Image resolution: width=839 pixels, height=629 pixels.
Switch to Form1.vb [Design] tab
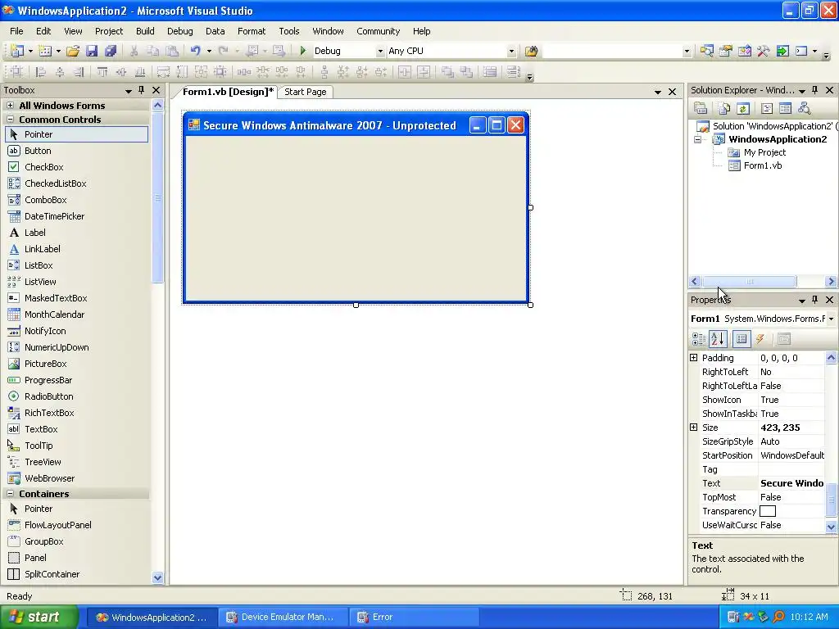coord(228,92)
